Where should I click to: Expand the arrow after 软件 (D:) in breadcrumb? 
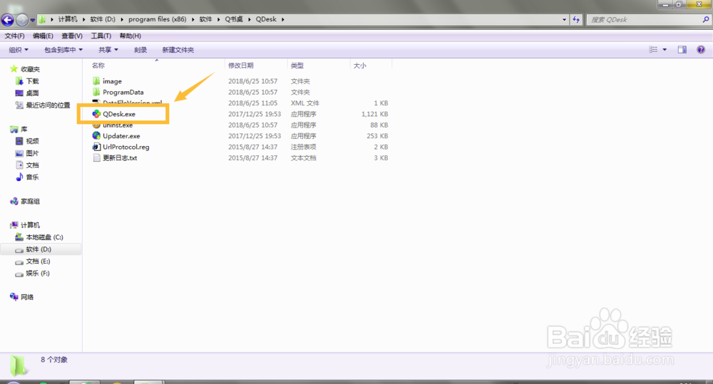[121, 19]
